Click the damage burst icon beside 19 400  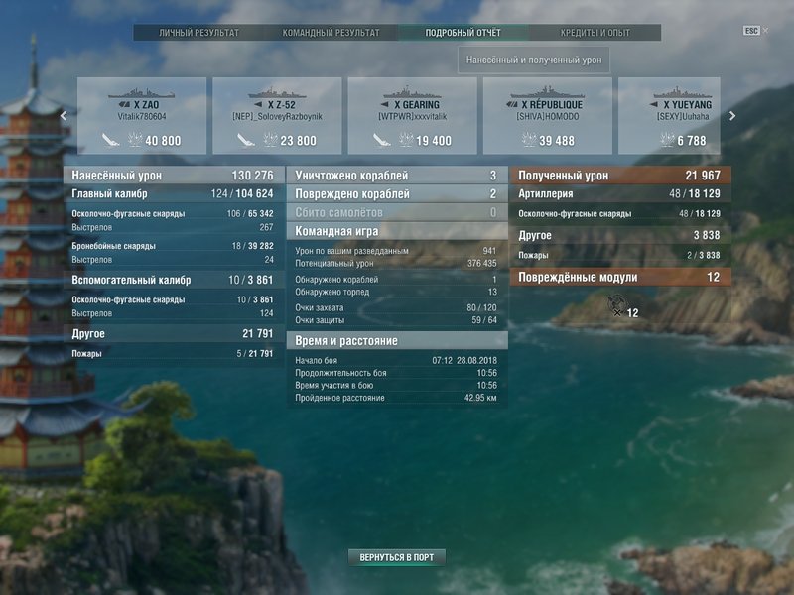pyautogui.click(x=405, y=140)
